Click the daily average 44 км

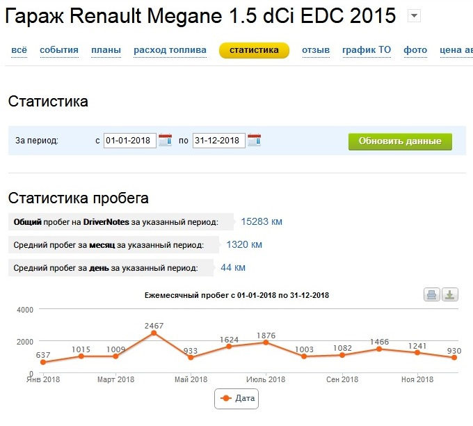(233, 267)
